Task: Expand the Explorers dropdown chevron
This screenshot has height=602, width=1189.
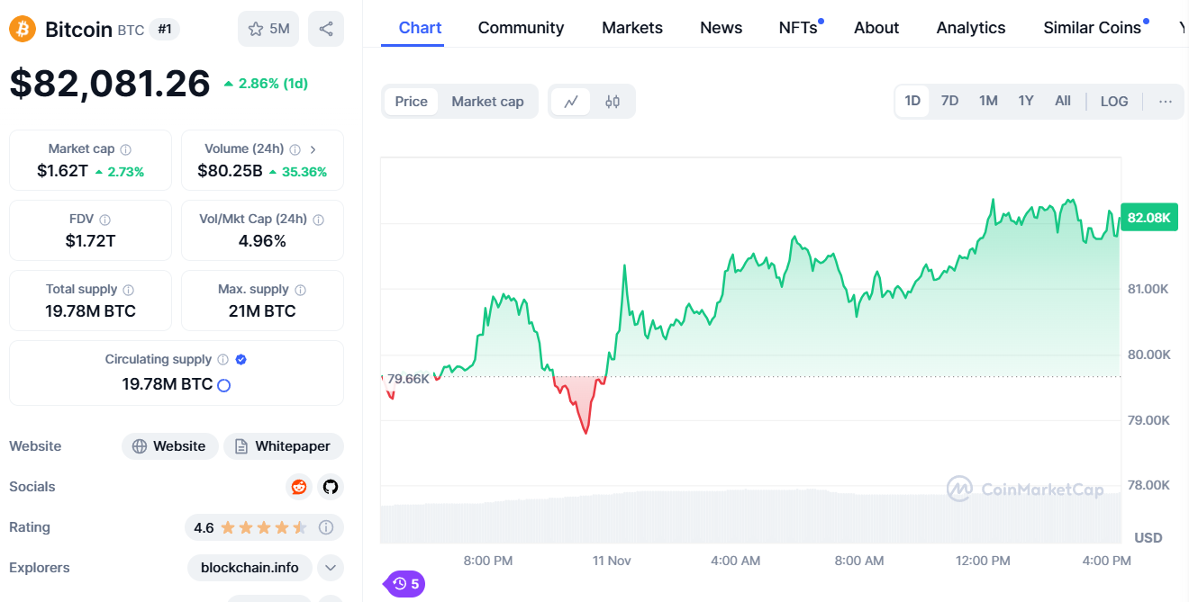Action: click(331, 568)
